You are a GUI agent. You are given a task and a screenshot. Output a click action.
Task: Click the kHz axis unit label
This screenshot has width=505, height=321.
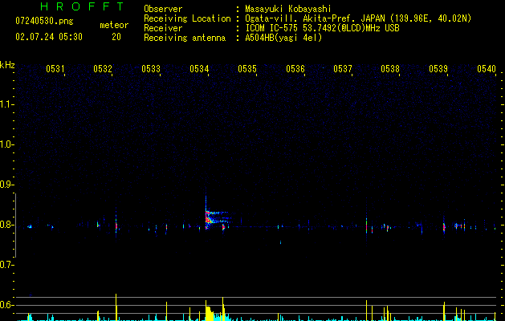tap(7, 65)
